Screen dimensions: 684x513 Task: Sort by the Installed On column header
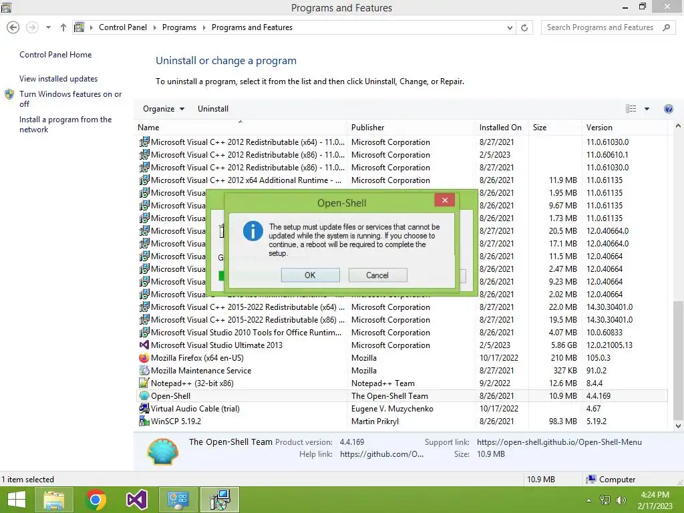click(x=502, y=128)
